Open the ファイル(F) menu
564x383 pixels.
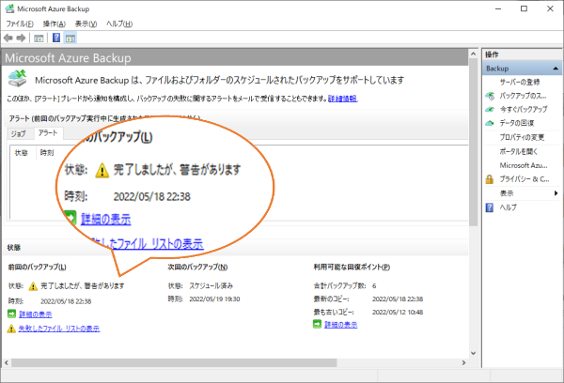20,24
